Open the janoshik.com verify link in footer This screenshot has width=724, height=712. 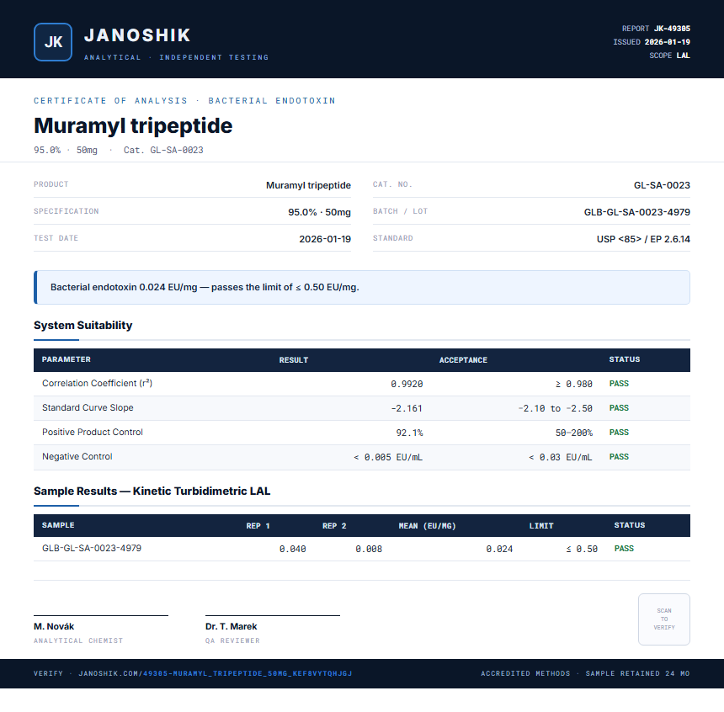(x=216, y=673)
